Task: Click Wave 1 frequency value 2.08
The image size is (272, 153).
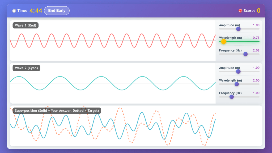Action: [x=256, y=50]
